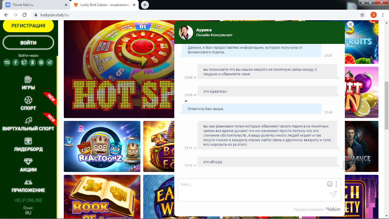Open the High Society game thumbnail
Viewport: 389px width, 219px height.
click(362, 197)
